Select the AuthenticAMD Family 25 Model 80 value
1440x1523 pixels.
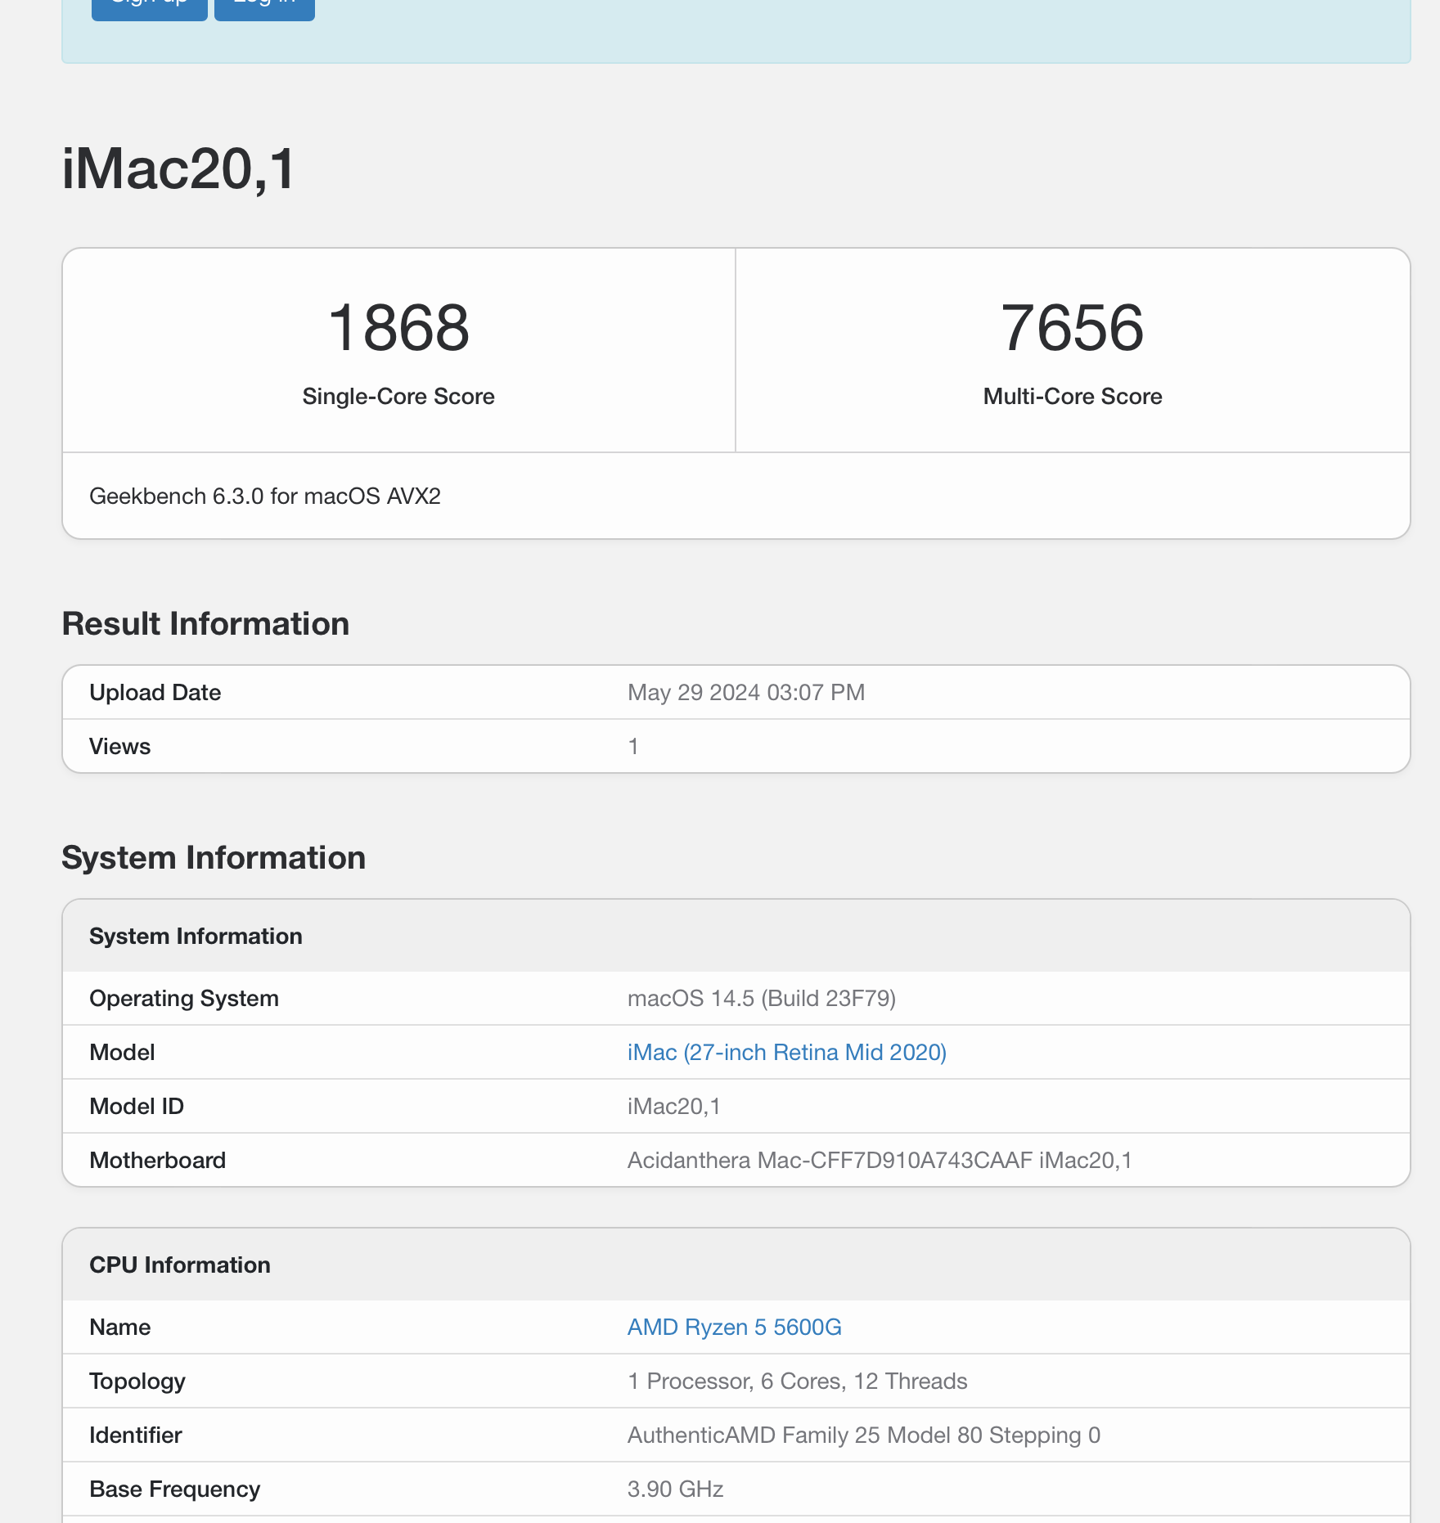pos(864,1435)
